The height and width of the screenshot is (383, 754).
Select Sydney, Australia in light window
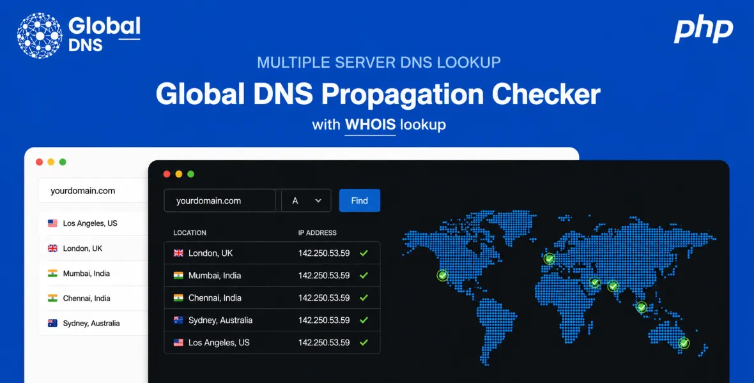[91, 323]
